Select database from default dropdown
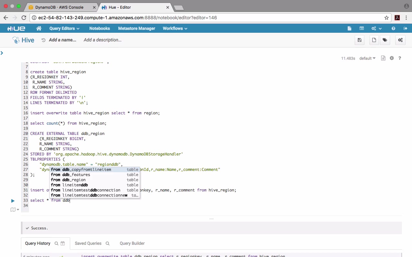Screen dimensions: 412x257 click(367, 58)
